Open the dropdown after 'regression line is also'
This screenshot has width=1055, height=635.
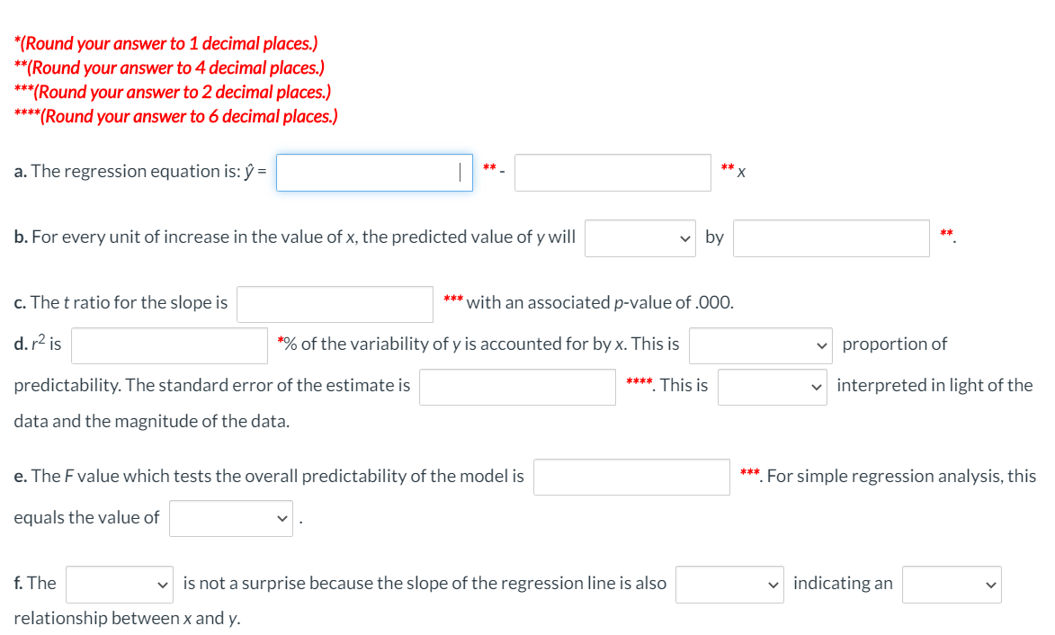click(729, 584)
